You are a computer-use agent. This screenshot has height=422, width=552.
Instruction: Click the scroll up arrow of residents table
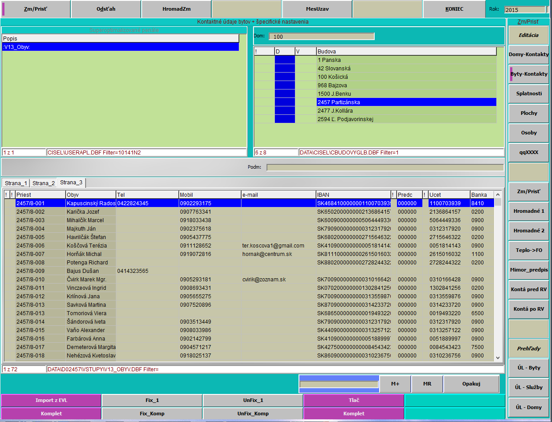pyautogui.click(x=498, y=195)
